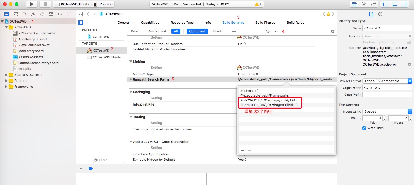Add a new path entry in popup
414x185 pixels.
tap(243, 150)
